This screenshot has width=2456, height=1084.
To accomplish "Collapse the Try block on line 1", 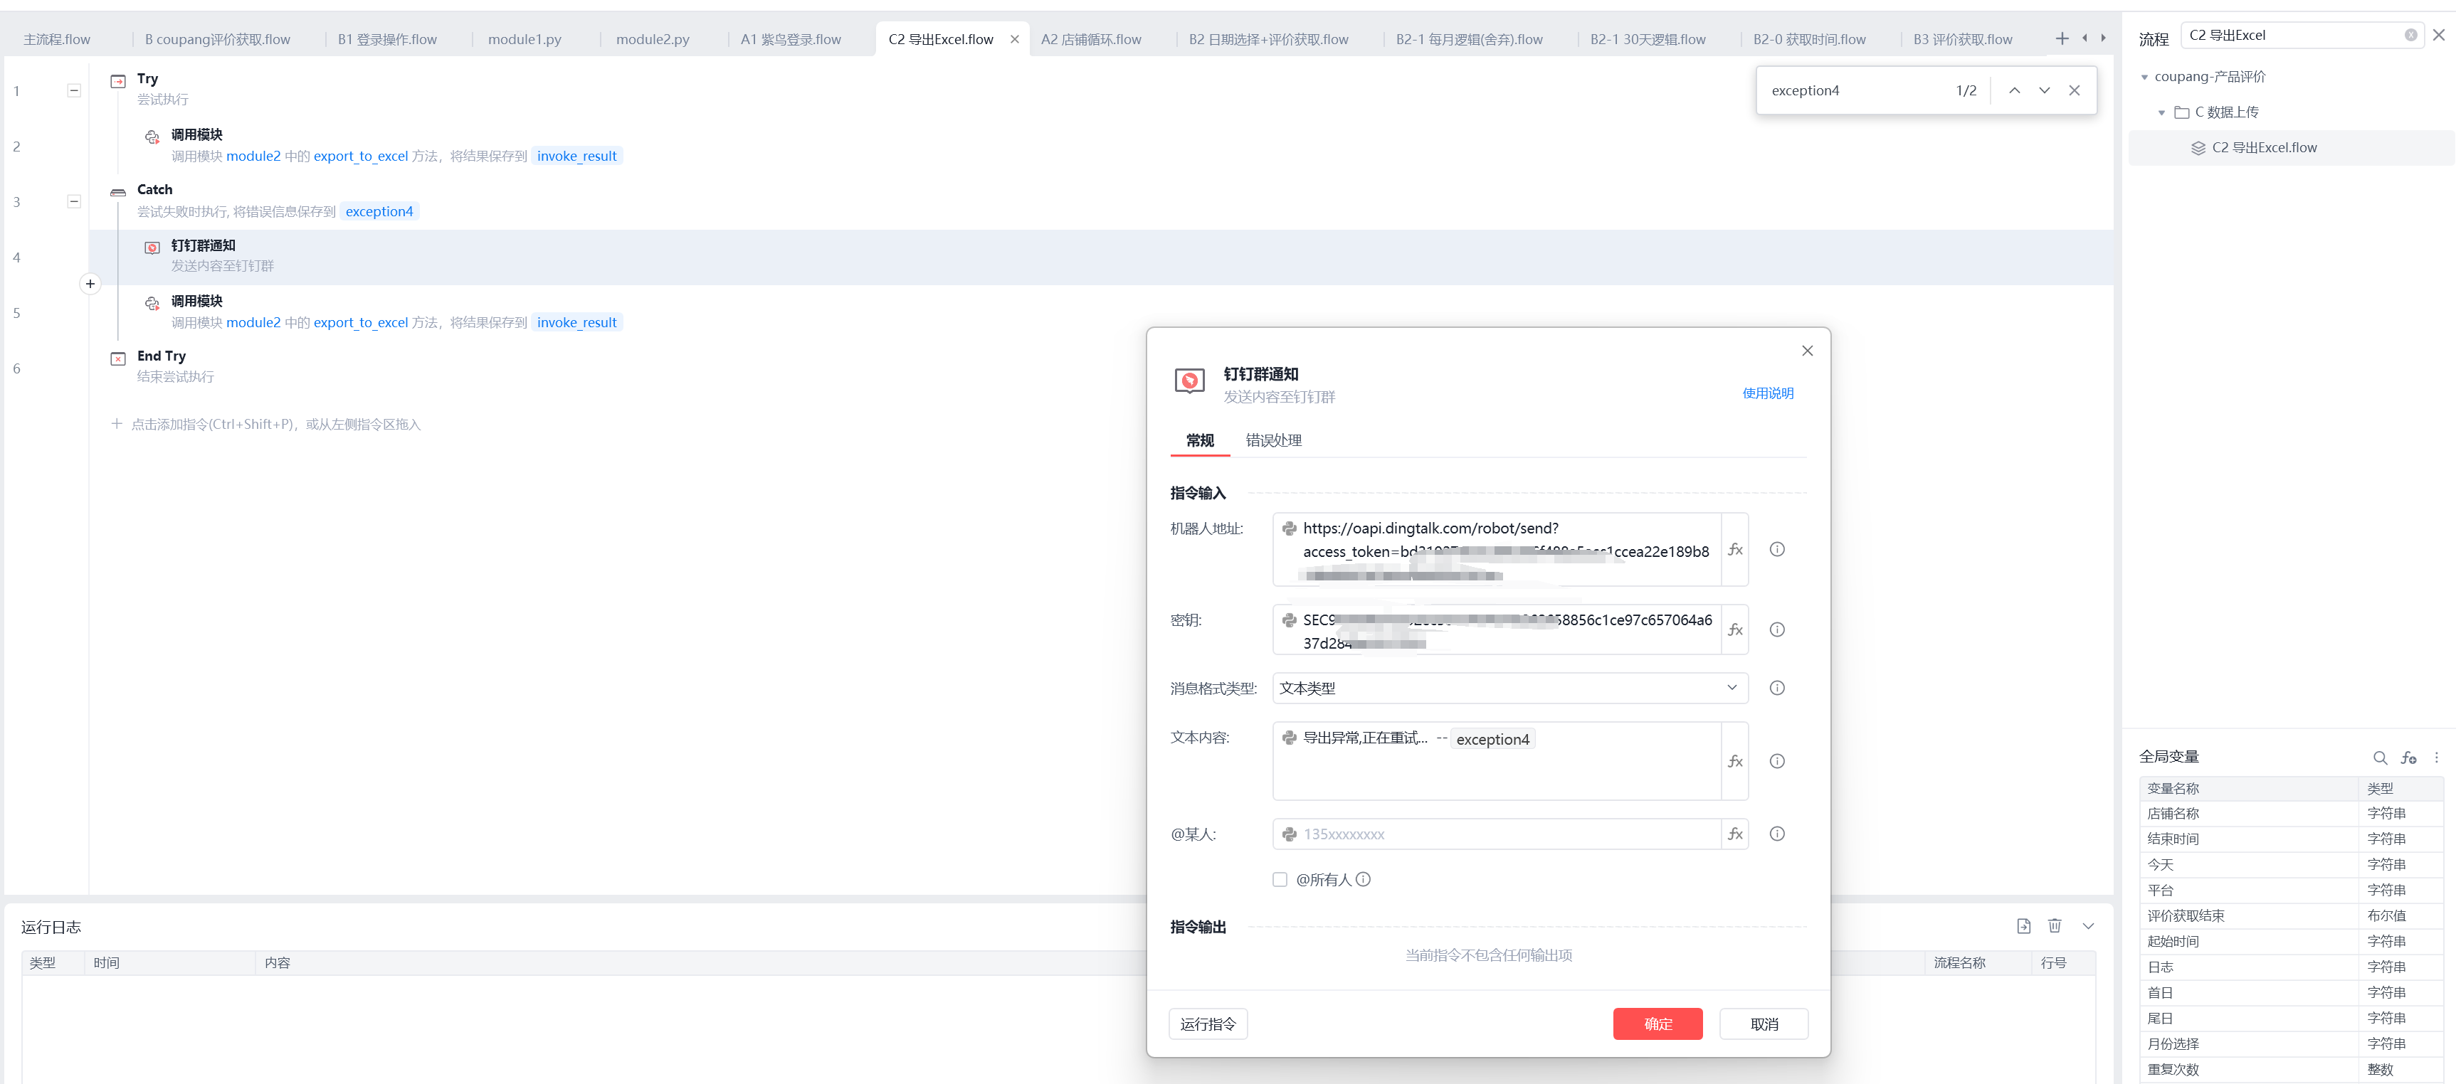I will [74, 90].
